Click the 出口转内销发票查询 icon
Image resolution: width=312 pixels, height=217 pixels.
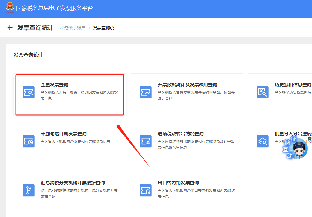point(146,190)
